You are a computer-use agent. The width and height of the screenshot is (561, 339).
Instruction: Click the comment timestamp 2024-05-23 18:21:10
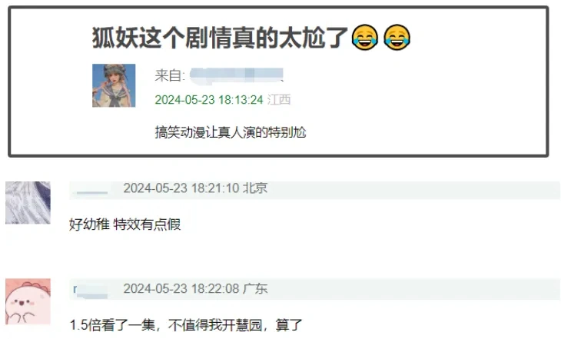coord(181,188)
